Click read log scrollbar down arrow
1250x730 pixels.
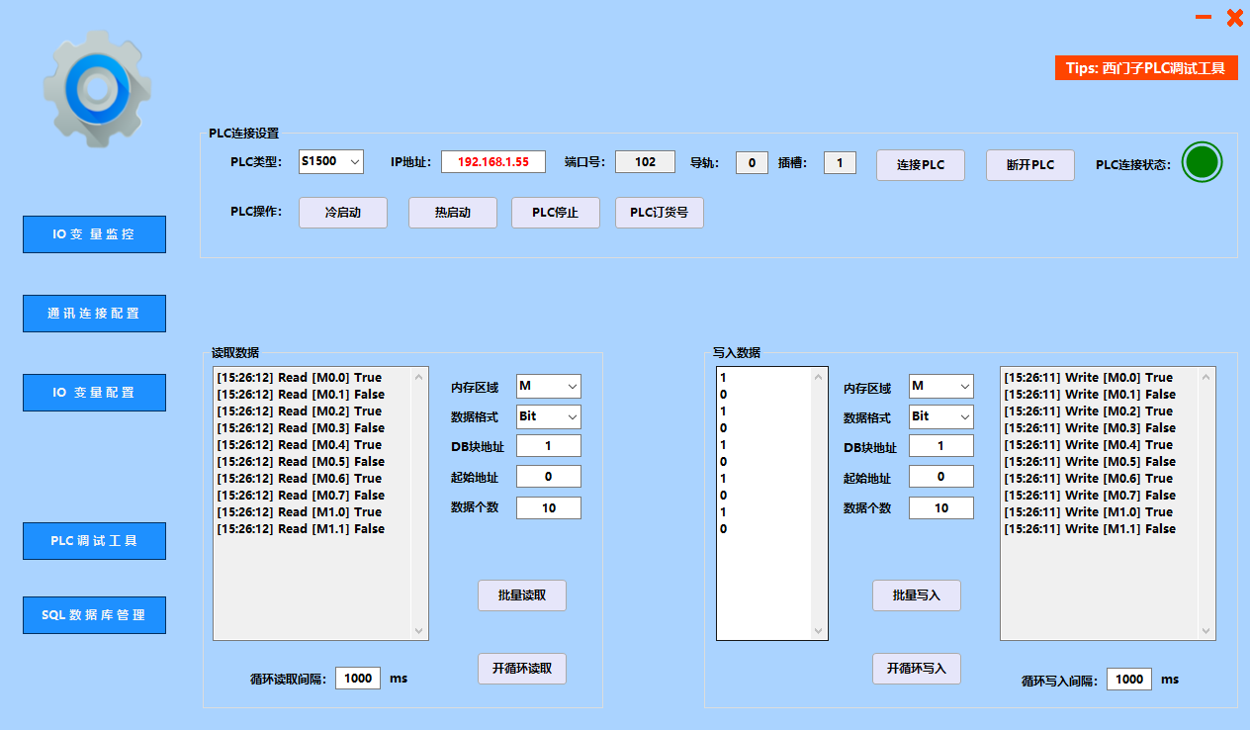tap(419, 631)
